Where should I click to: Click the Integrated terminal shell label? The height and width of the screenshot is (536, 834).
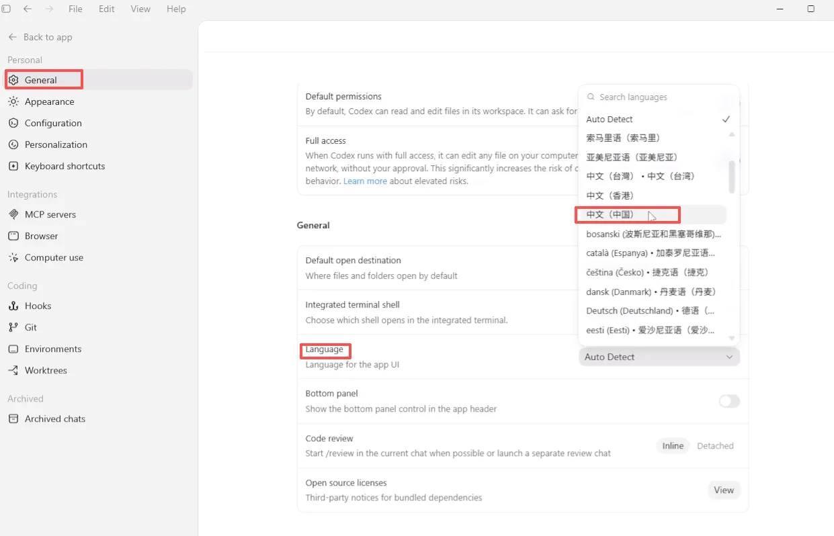(x=353, y=305)
